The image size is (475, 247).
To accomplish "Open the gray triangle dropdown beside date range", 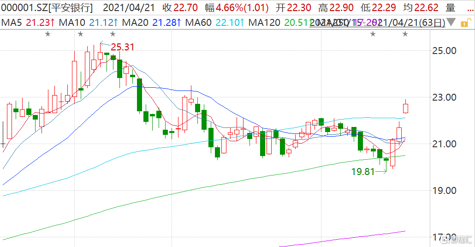I will pos(451,22).
